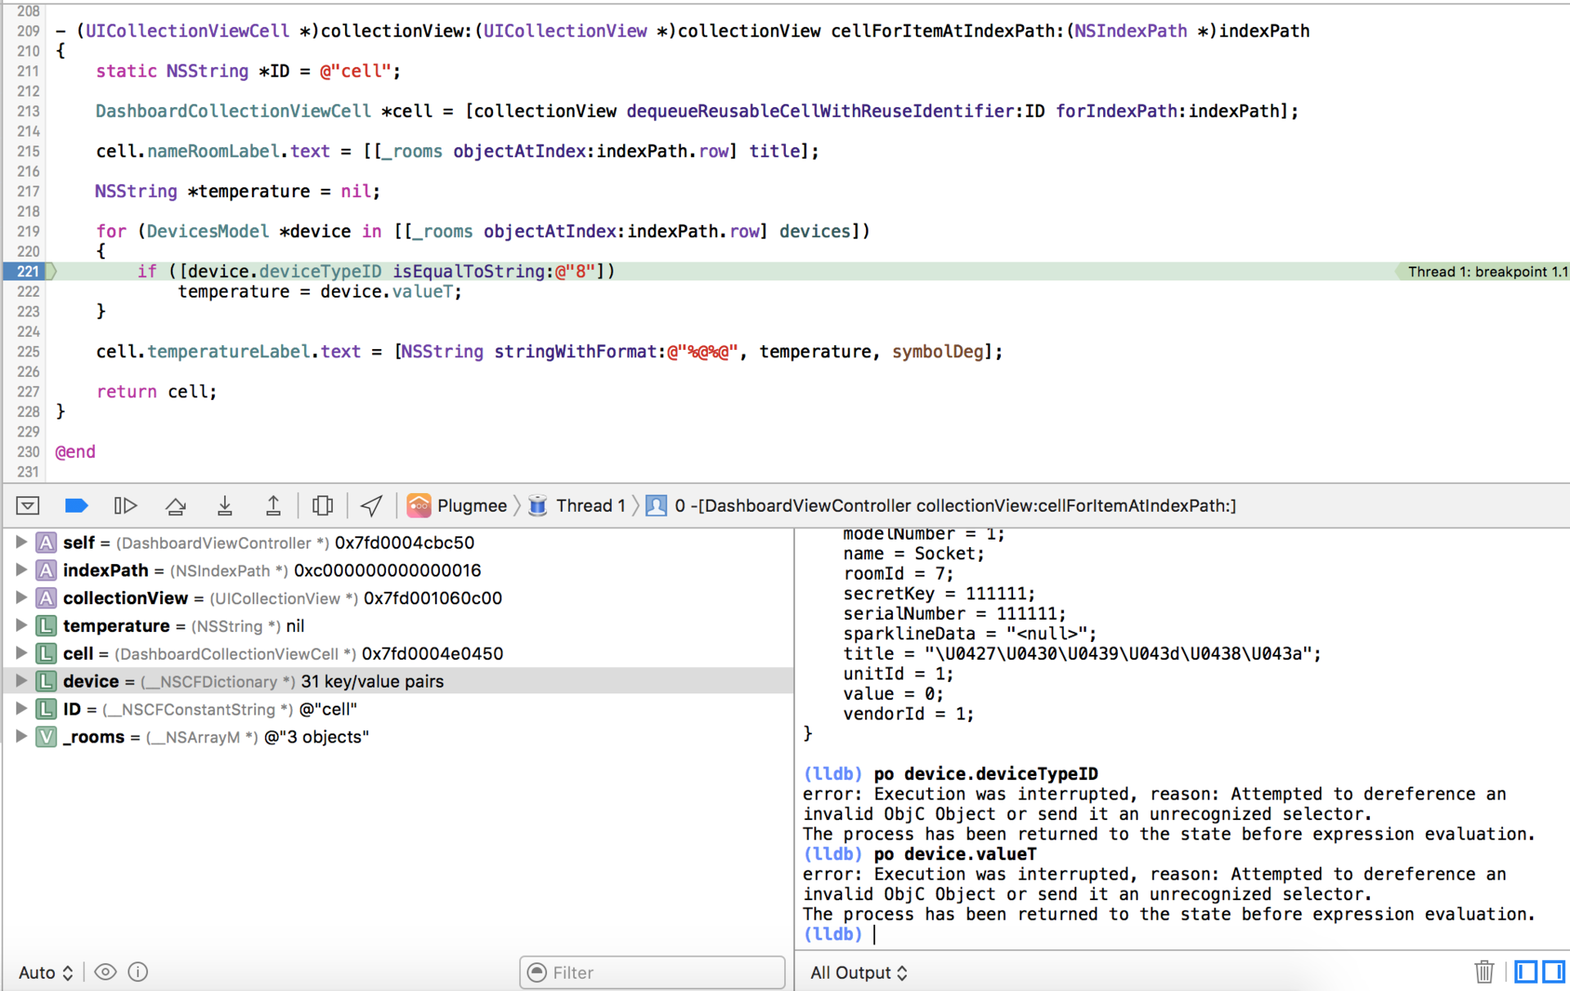Click the stack frame person icon
Image resolution: width=1570 pixels, height=991 pixels.
656,505
